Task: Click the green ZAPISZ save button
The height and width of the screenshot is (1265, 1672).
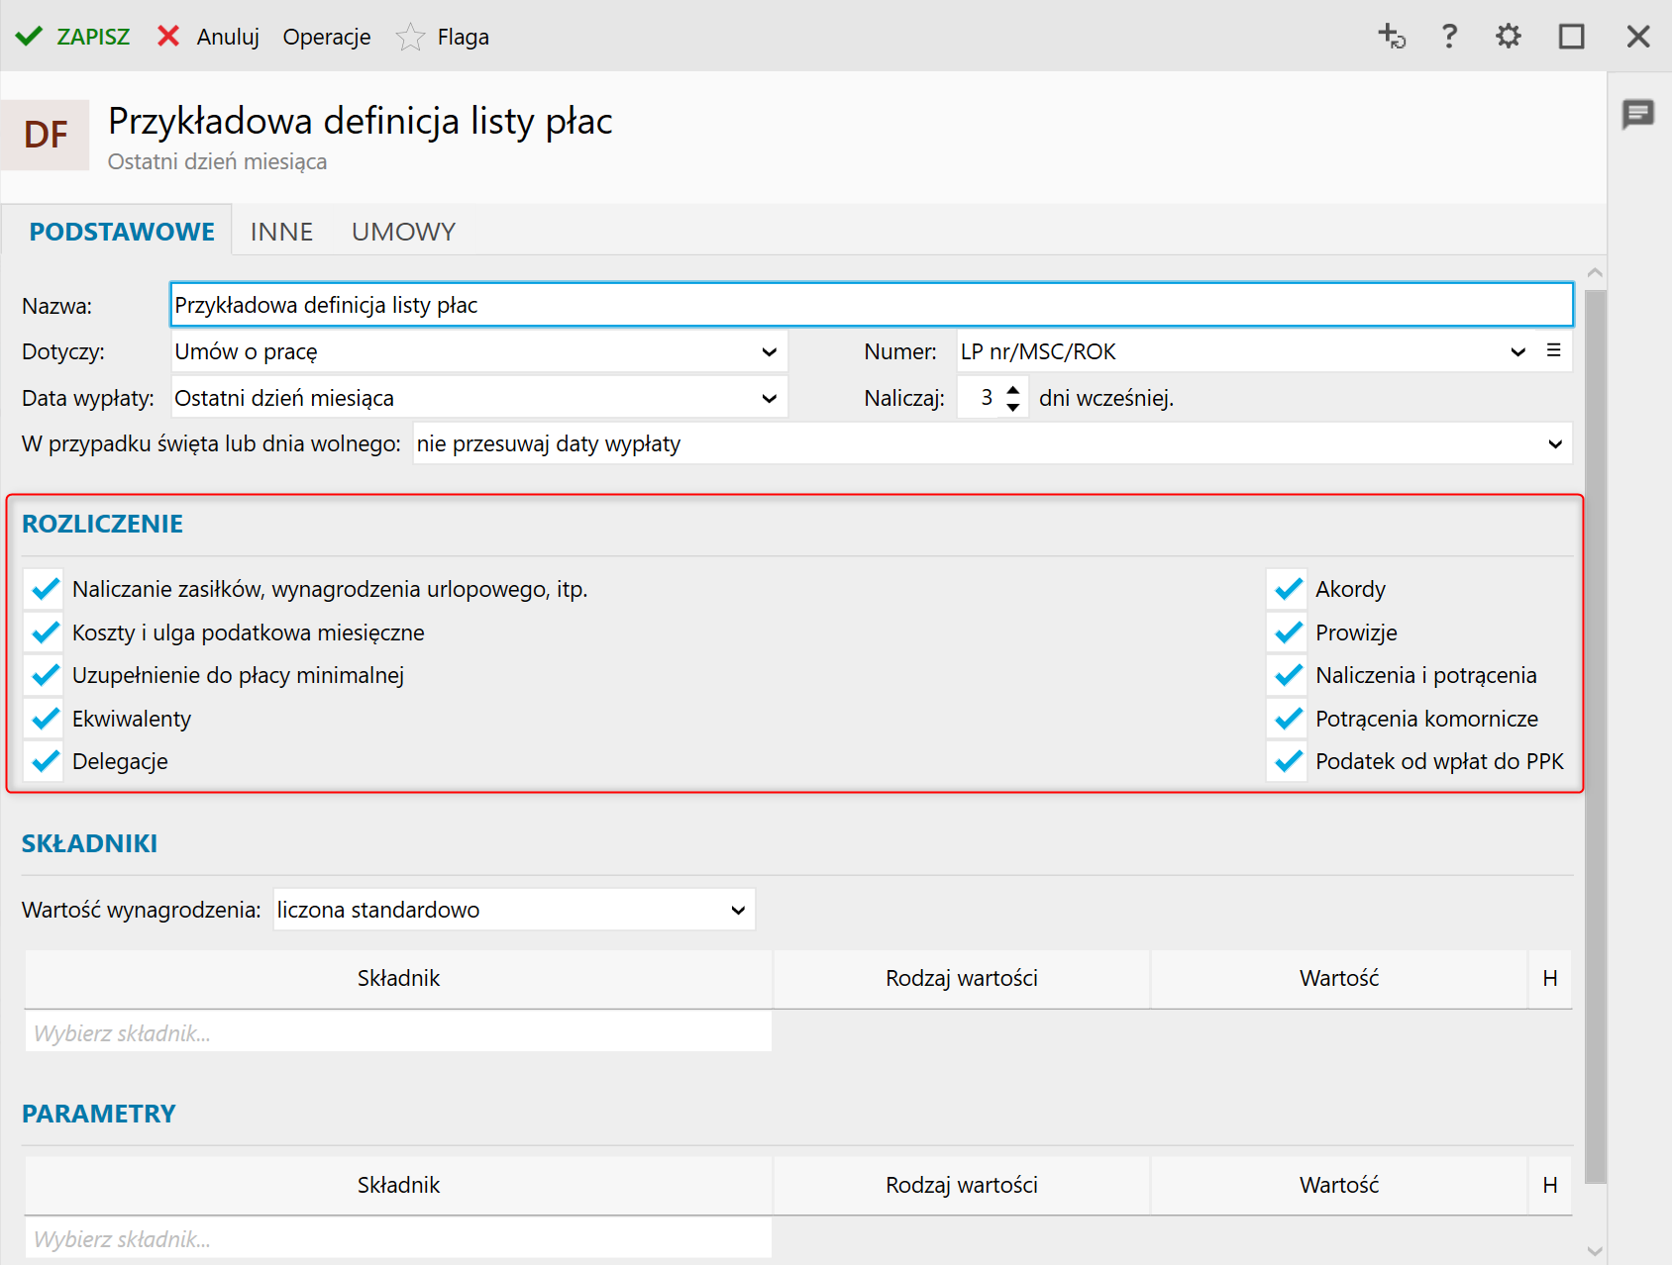Action: click(72, 37)
